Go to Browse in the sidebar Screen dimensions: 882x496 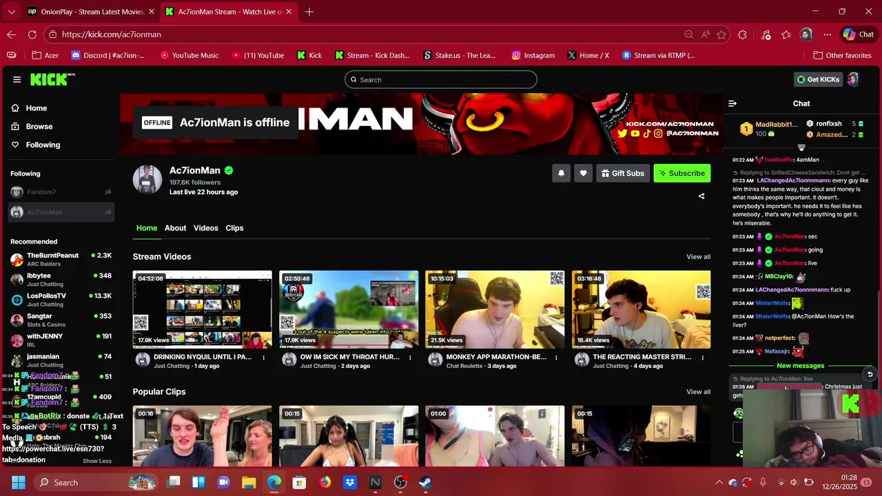point(39,126)
